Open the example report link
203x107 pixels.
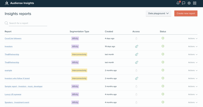pyautogui.click(x=8, y=70)
